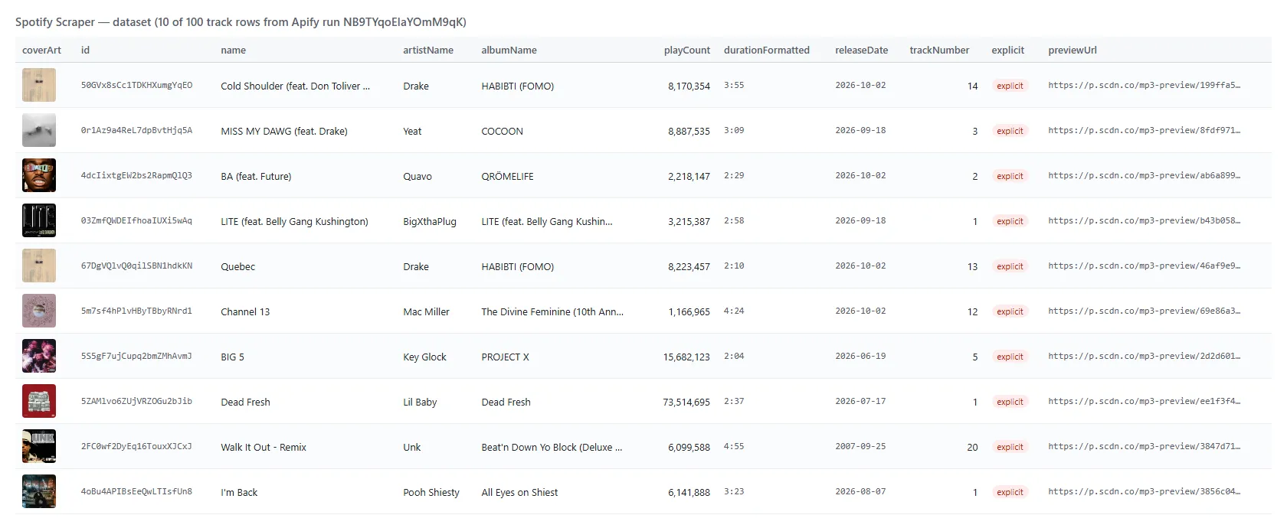Click explicit badge in Quavo's row
The height and width of the screenshot is (528, 1287).
pyautogui.click(x=1010, y=176)
